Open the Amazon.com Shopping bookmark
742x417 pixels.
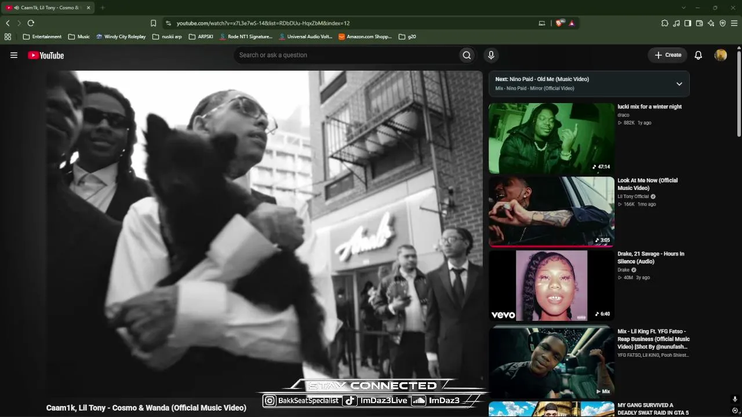(x=365, y=36)
